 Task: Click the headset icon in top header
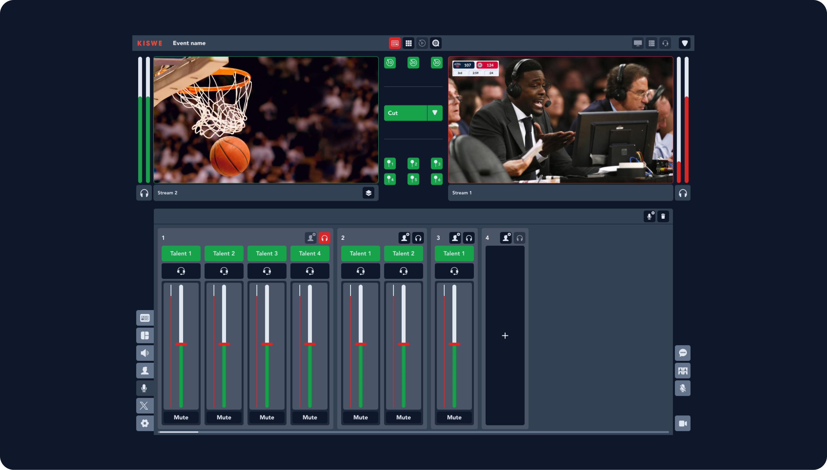(665, 43)
